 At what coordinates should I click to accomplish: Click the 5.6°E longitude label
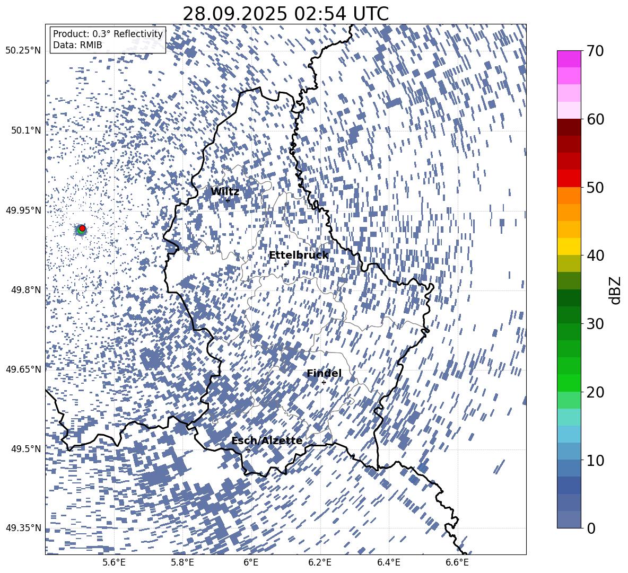[114, 562]
